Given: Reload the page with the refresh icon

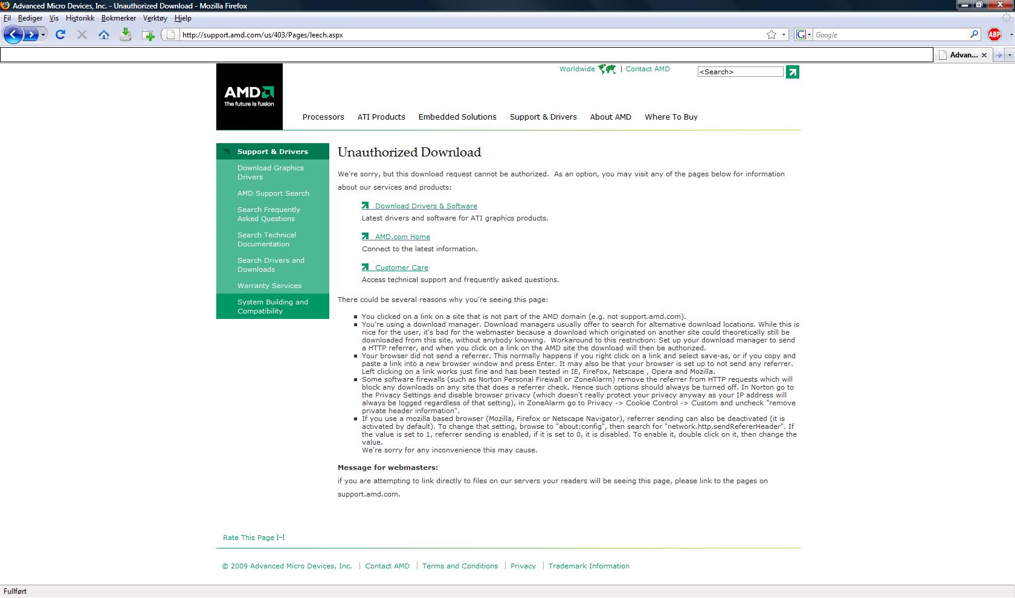Looking at the screenshot, I should tap(60, 34).
